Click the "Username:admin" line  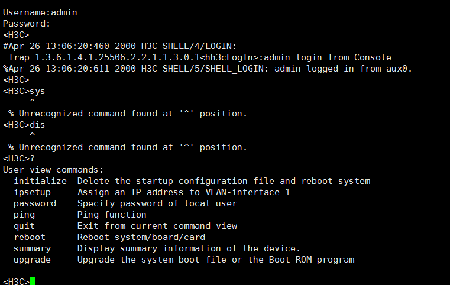(x=40, y=12)
